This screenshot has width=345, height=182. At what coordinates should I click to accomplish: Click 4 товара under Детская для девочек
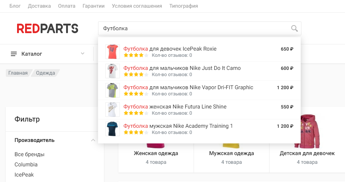307,162
